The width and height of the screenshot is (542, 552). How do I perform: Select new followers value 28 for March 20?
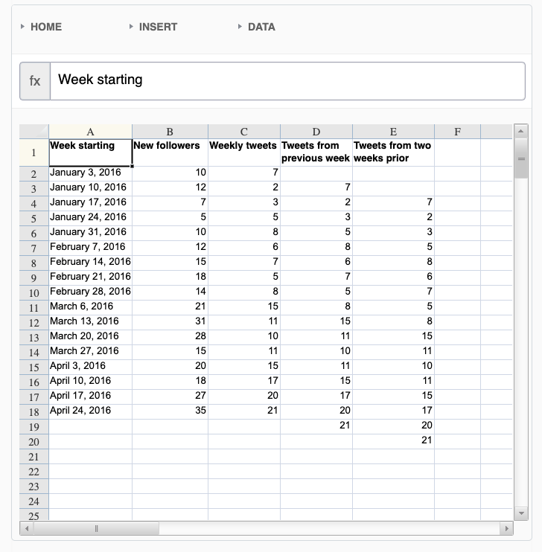coord(170,337)
